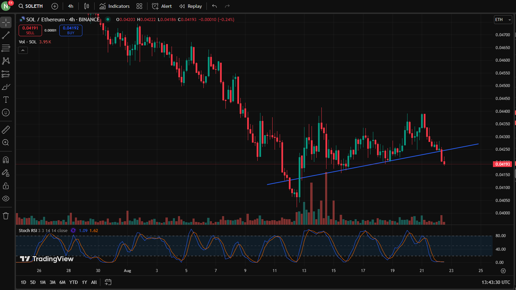Click the 0.04191 SELL button
The width and height of the screenshot is (516, 290).
(x=30, y=30)
